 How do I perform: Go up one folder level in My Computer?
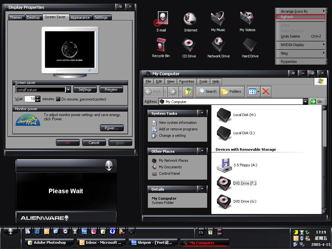[188, 91]
